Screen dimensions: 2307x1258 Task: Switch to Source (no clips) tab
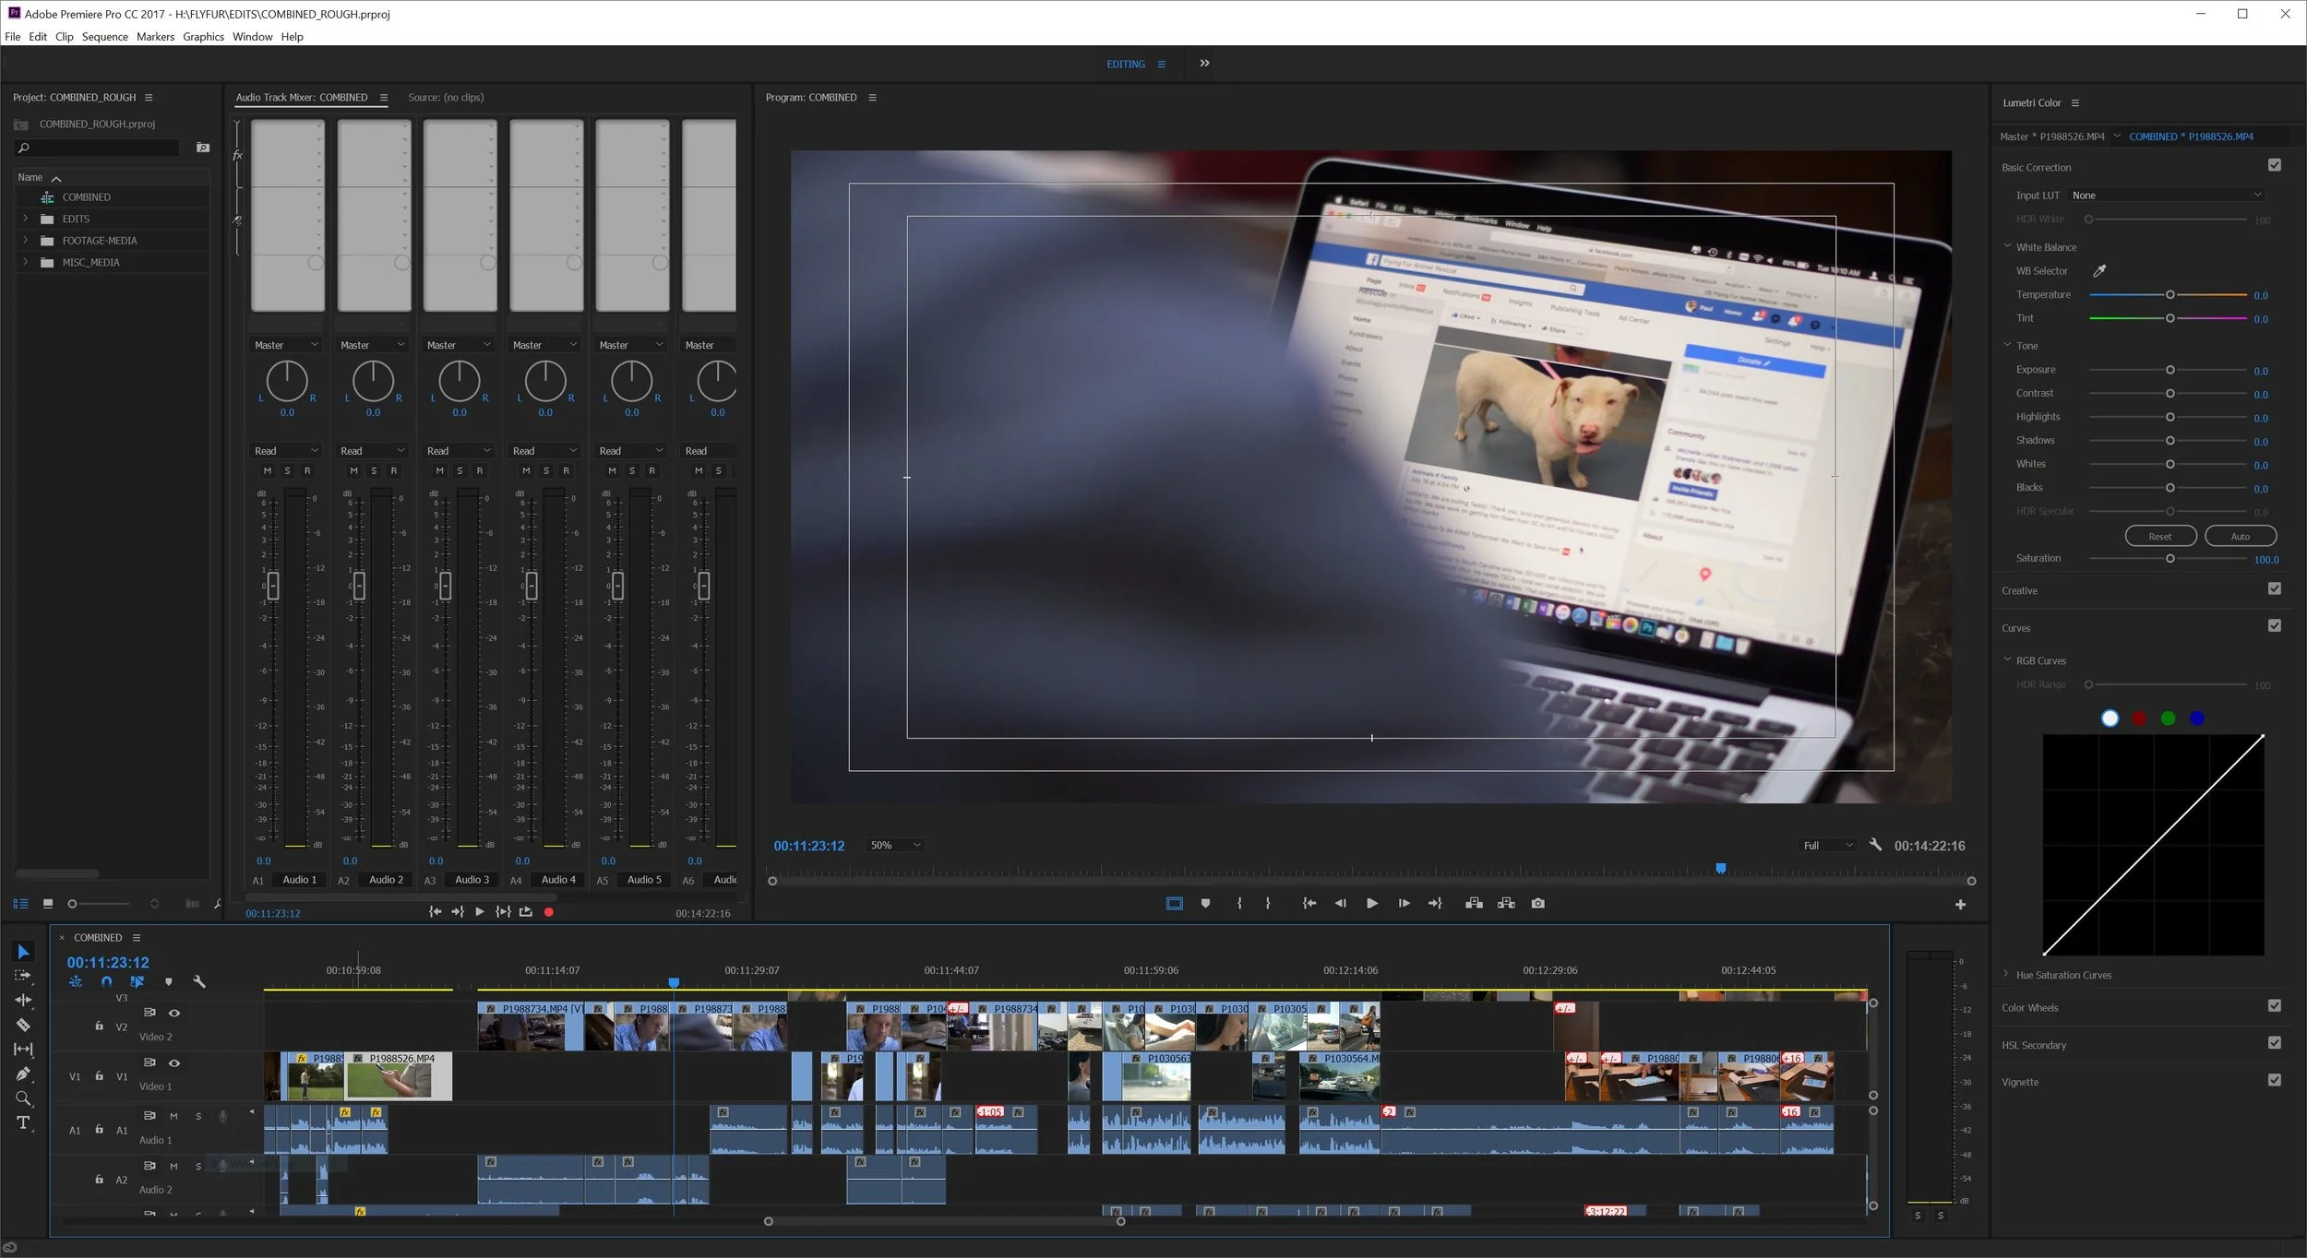446,98
